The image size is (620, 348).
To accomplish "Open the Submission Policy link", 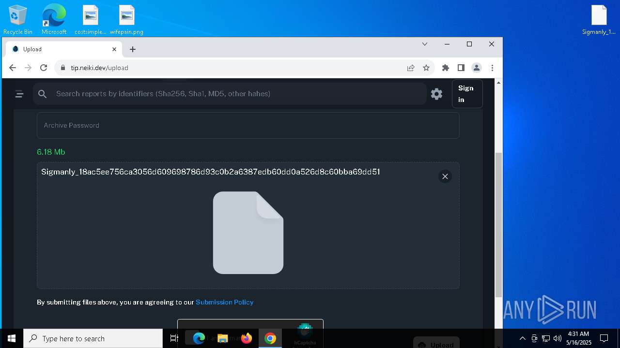I will point(225,302).
